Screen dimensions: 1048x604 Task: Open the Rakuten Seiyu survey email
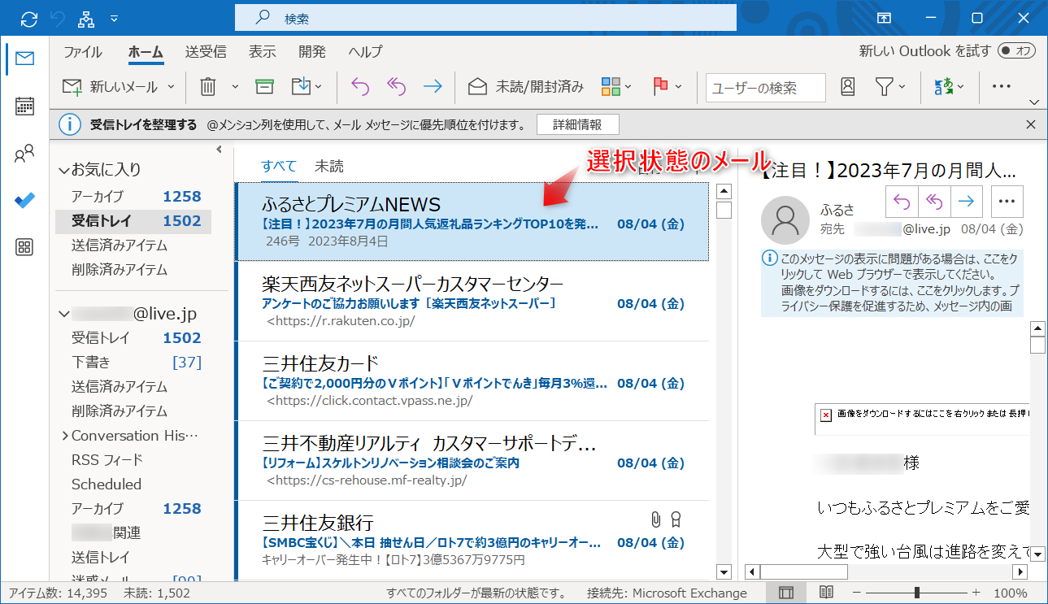point(472,301)
